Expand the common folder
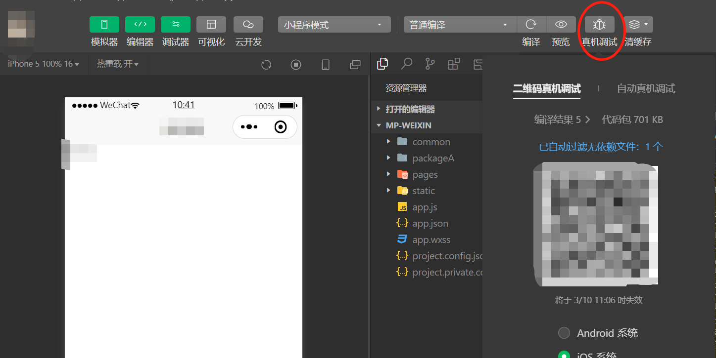This screenshot has width=716, height=358. pyautogui.click(x=427, y=142)
